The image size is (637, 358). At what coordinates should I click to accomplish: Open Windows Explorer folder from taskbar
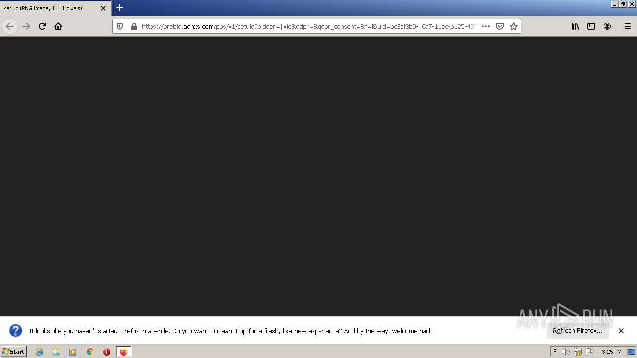[56, 352]
